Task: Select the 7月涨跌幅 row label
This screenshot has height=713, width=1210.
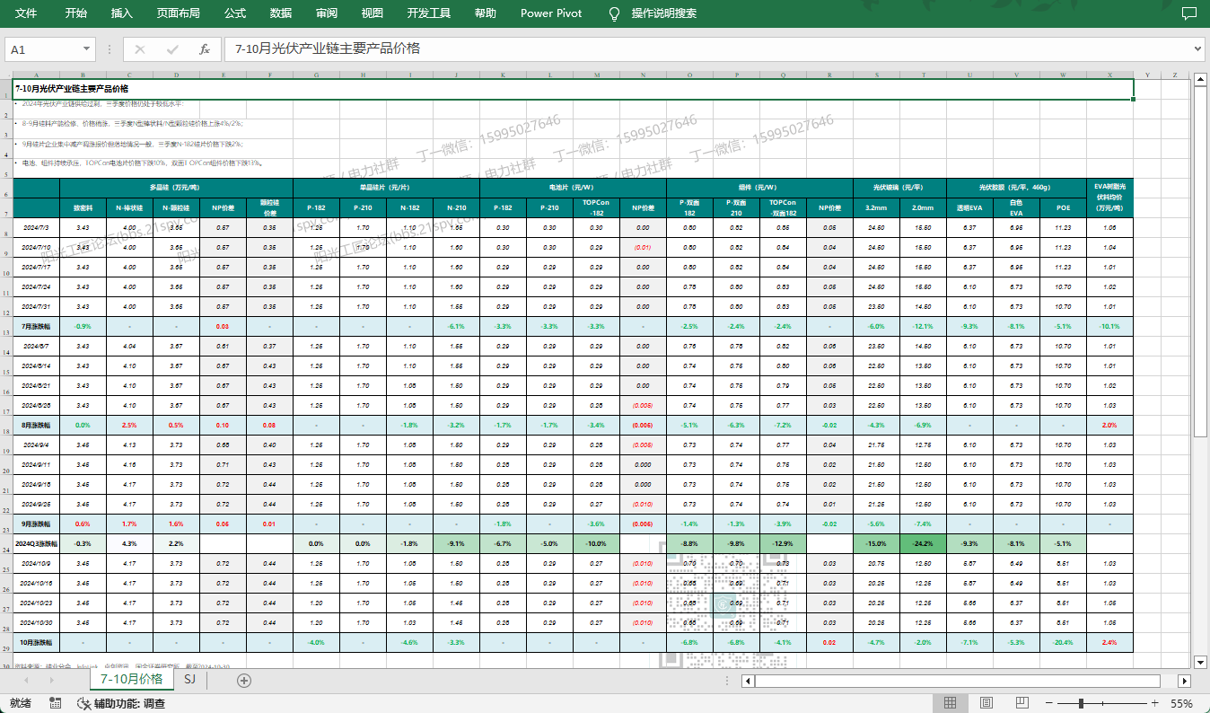Action: (37, 326)
